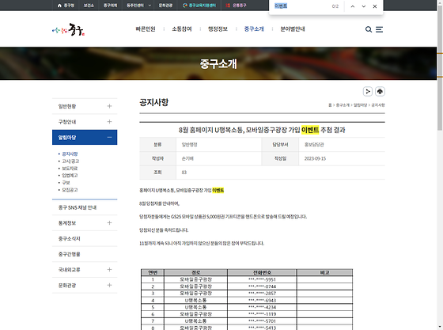Open the 동주민센터 dropdown arrow

coord(150,6)
